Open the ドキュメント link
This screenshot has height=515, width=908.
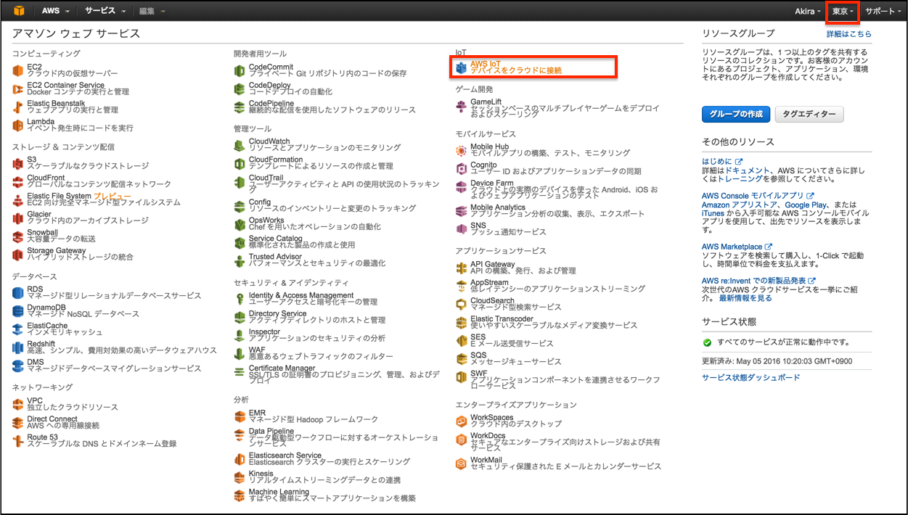coord(746,170)
